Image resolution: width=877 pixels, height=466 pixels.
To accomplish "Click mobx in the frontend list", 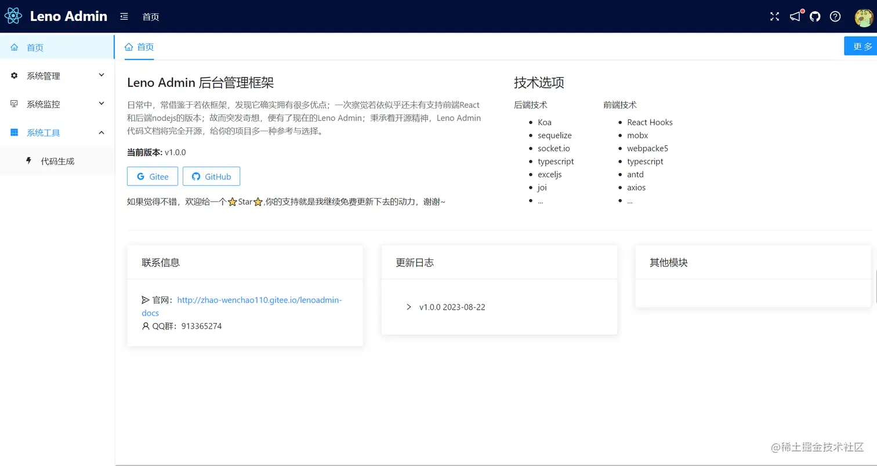I will click(x=637, y=135).
